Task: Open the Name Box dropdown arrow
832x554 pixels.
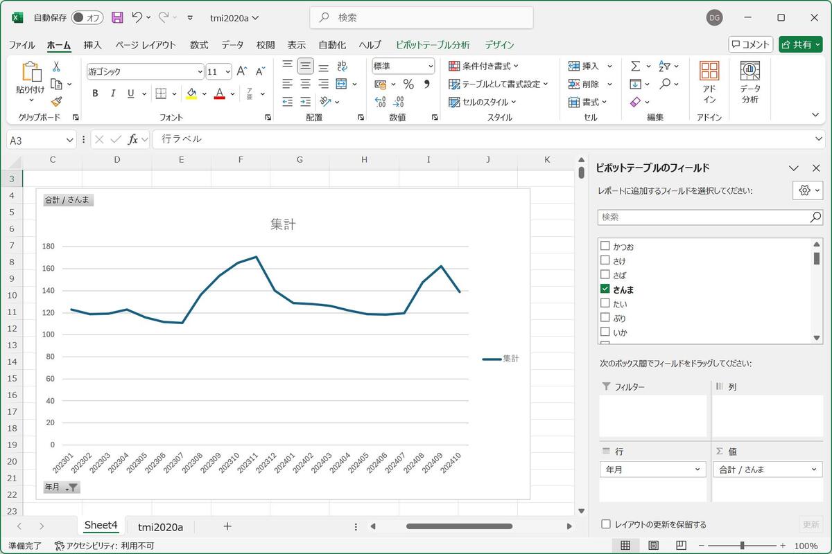Action: [x=69, y=140]
